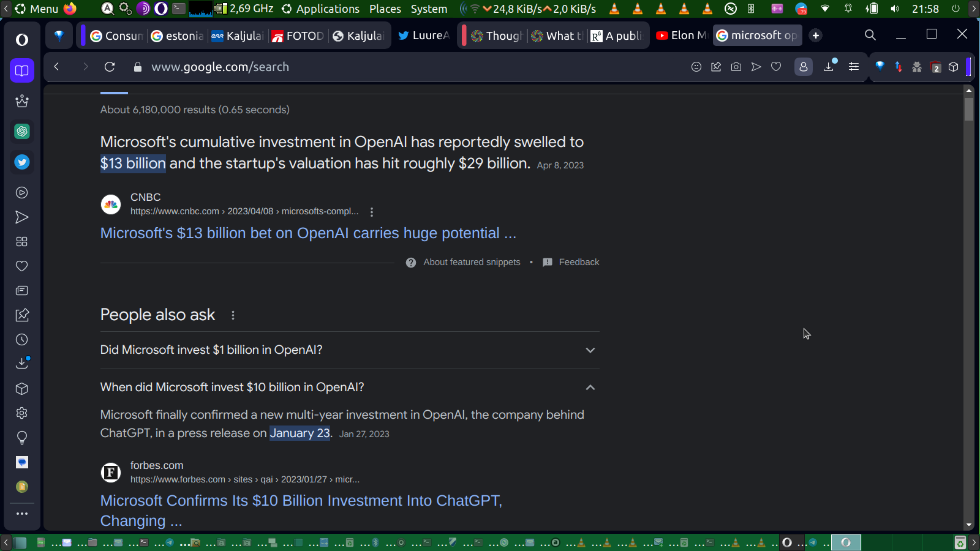Screen dimensions: 980x551
Task: Open Workspaces icon in Opera sidebar
Action: click(22, 70)
